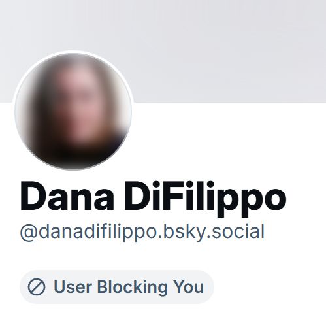Select the "User Blocking You" badge
The width and height of the screenshot is (326, 319).
[x=117, y=287]
